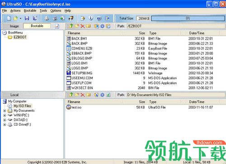
Task: Click the Properties info icon
Action: tap(91, 18)
